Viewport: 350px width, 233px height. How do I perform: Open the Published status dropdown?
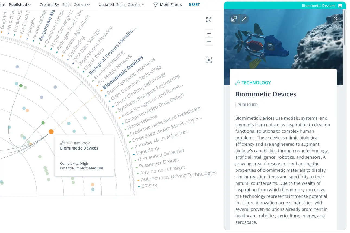click(20, 5)
